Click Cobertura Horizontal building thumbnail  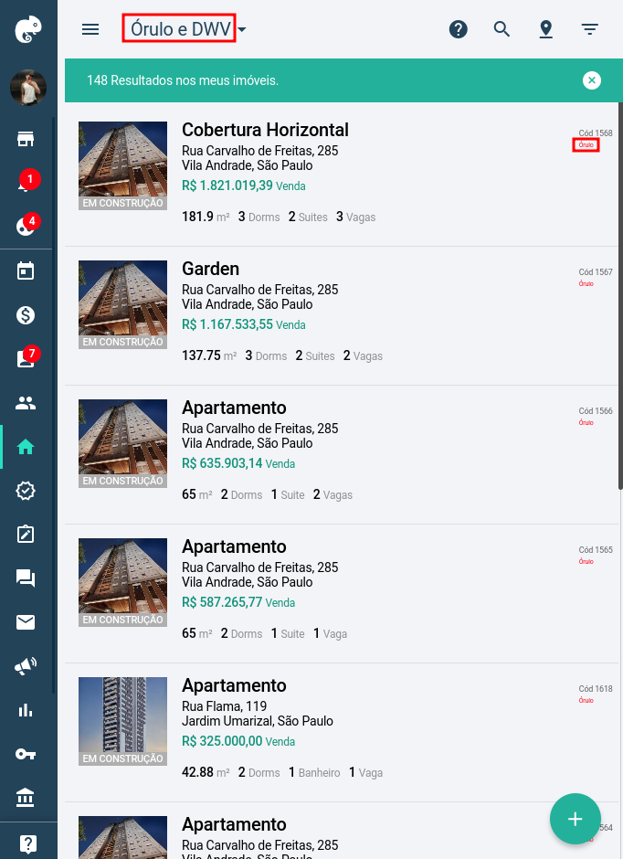click(x=122, y=166)
